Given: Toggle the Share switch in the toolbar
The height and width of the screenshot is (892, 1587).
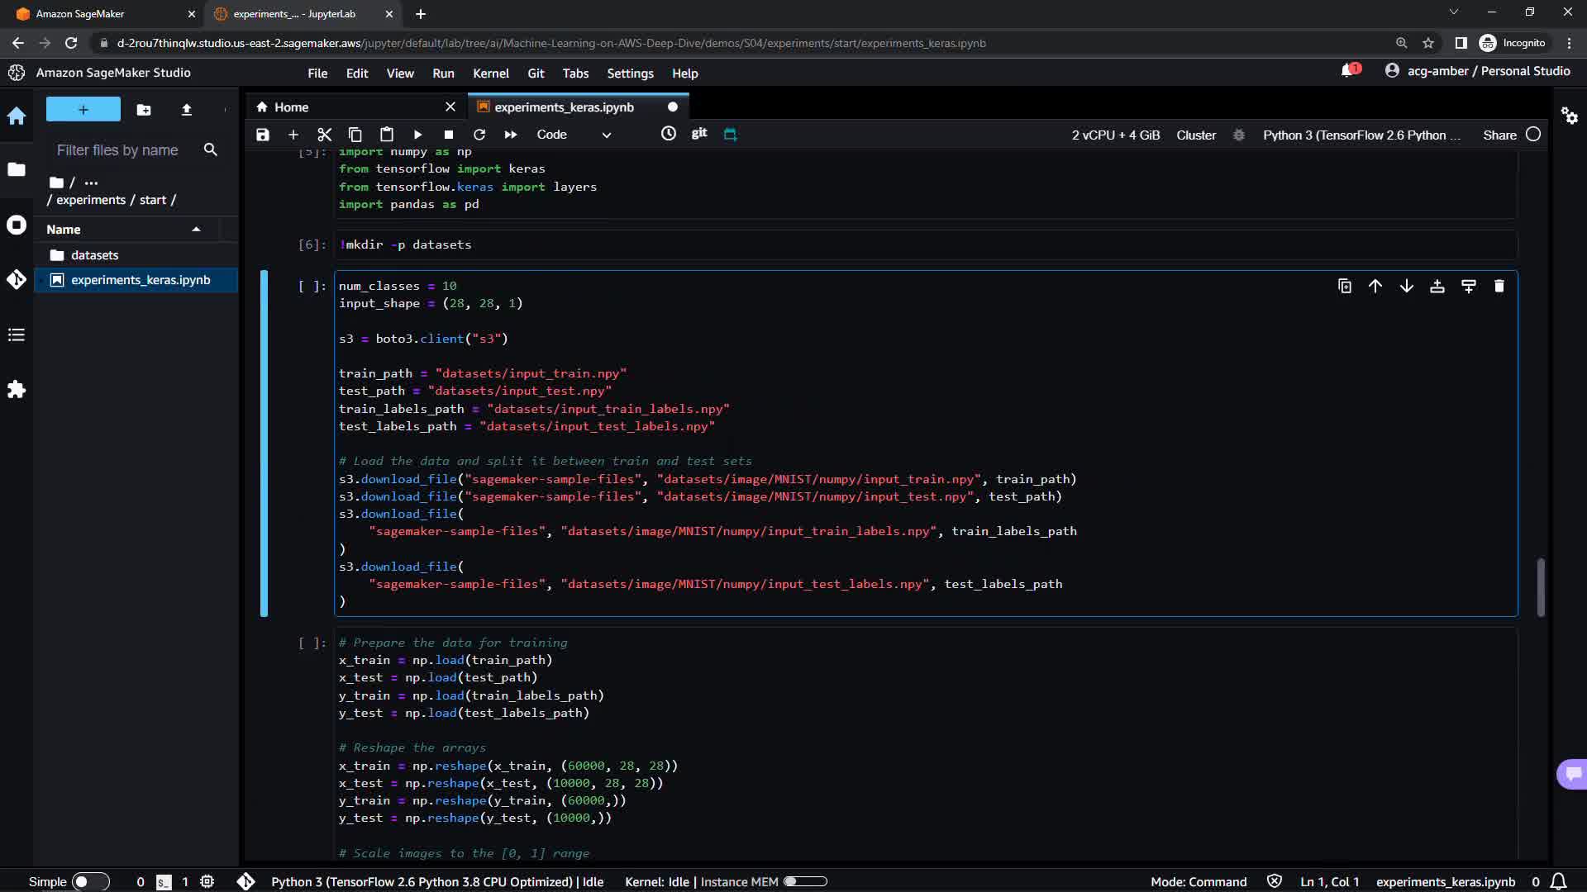Looking at the screenshot, I should [1533, 135].
